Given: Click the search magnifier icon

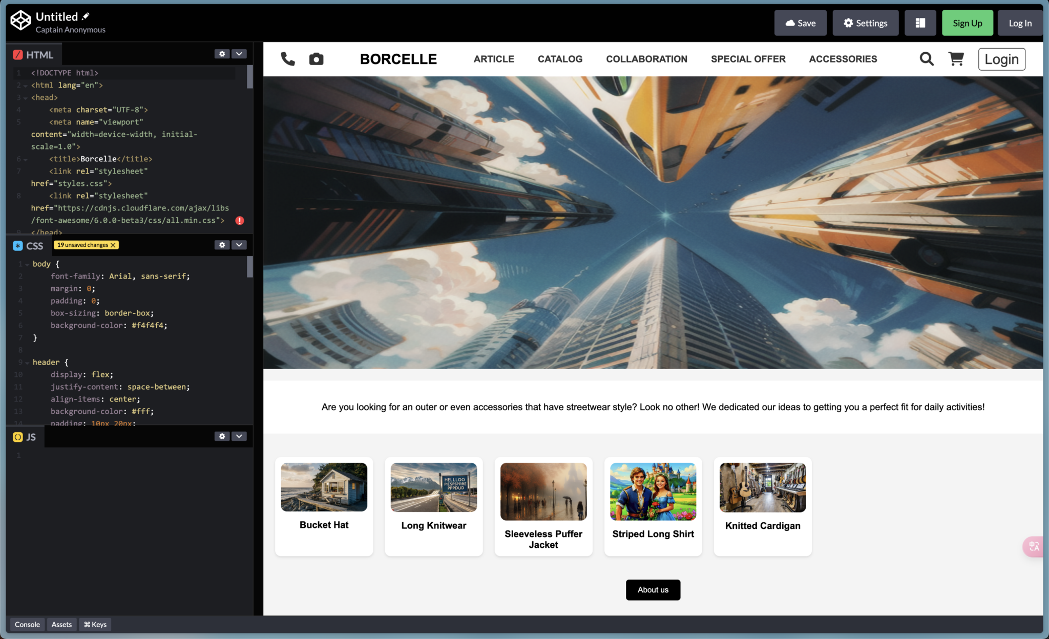Looking at the screenshot, I should [926, 59].
